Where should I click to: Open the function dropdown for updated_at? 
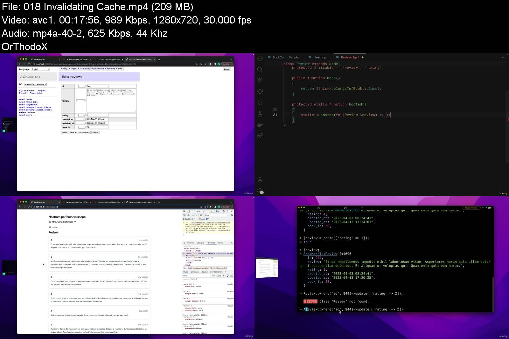(x=80, y=123)
